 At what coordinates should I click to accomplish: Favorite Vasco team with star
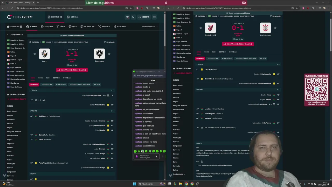35,54
